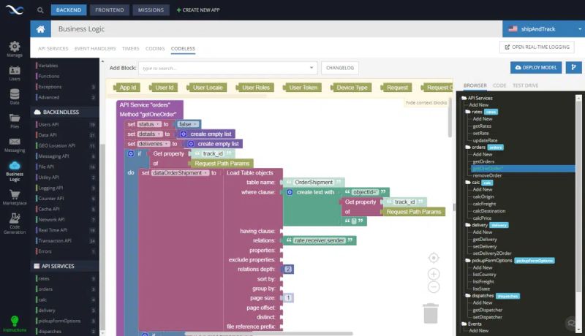Screen dimensions: 585x336
Task: Select getOrders in browser tree
Action: (483, 161)
